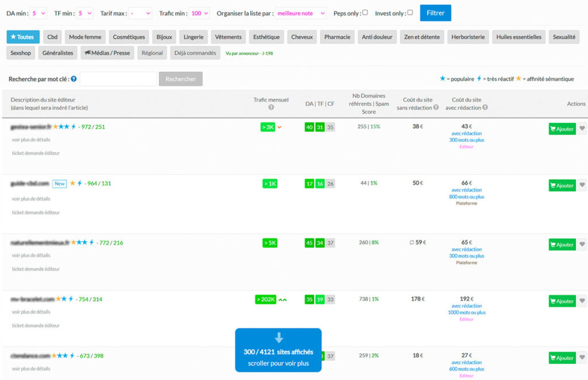This screenshot has height=380, width=588.
Task: Expand voir plus de détails in the 772 / 216 row
Action: (x=31, y=255)
